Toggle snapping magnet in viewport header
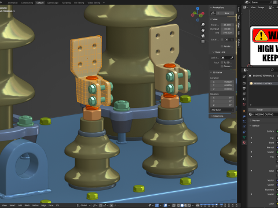The image size is (278, 208). click(101, 205)
